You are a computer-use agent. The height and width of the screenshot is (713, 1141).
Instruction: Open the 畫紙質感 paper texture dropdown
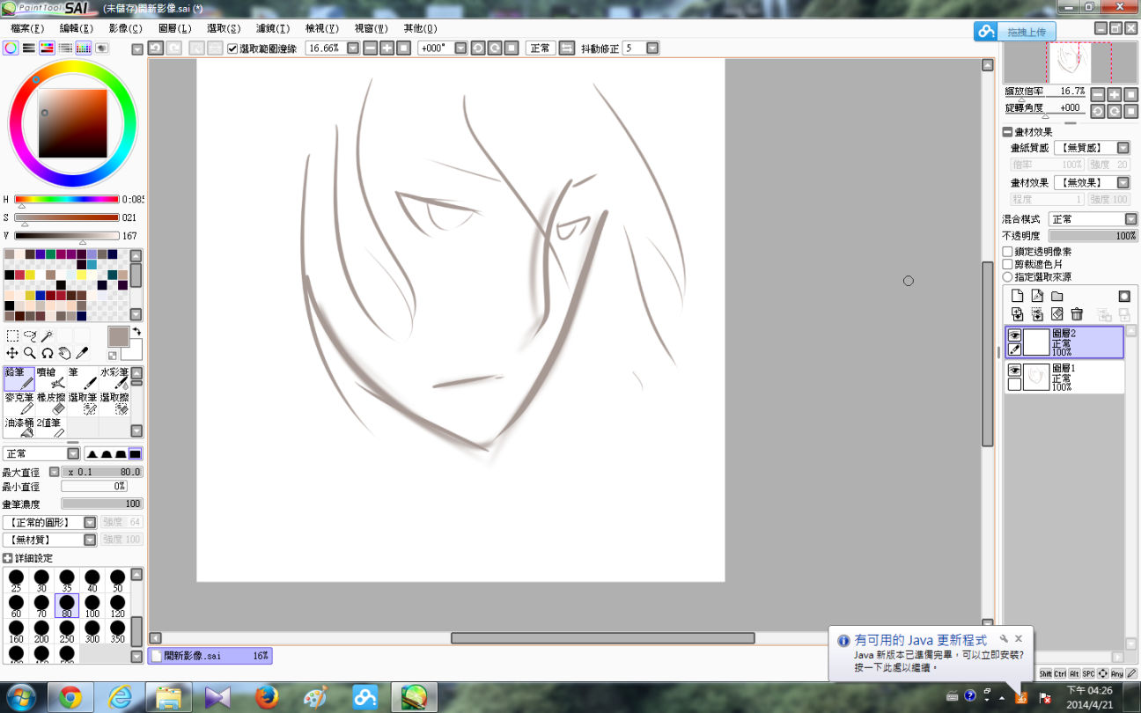[x=1123, y=148]
